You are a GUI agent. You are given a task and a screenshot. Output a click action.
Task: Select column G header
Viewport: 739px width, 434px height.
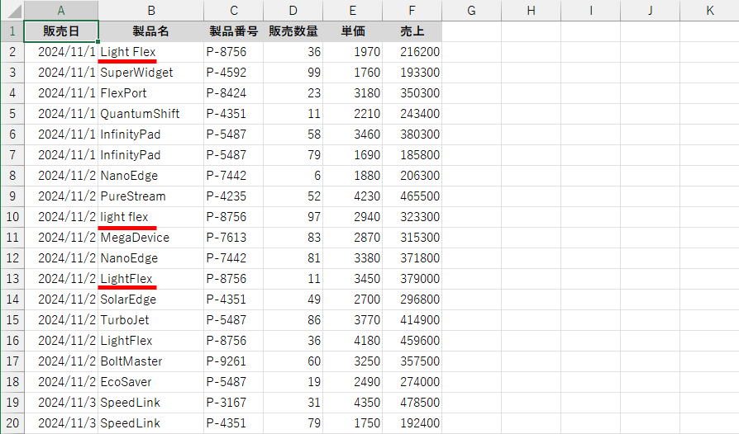tap(471, 11)
